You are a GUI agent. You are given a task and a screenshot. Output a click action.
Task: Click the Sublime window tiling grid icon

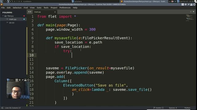coord(183,5)
